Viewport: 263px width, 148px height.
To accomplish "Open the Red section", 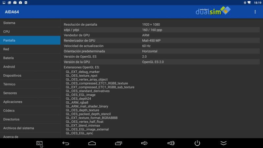I will click(30, 49).
